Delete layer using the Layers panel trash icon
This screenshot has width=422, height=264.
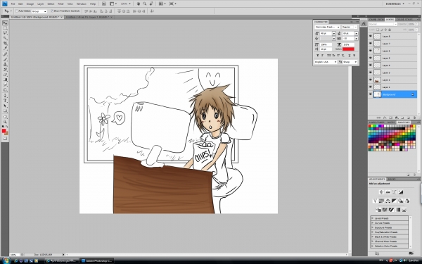(x=414, y=118)
